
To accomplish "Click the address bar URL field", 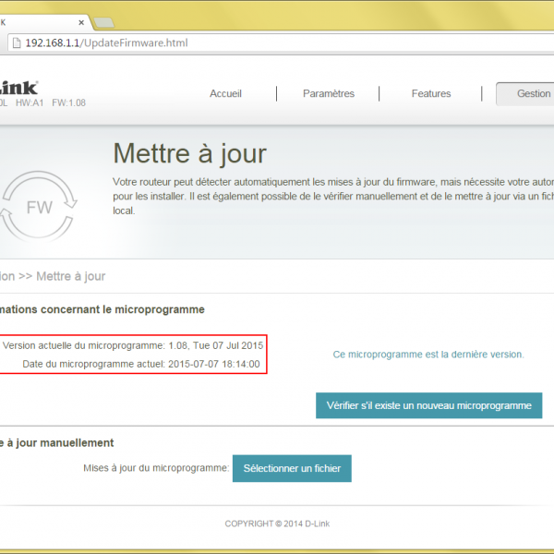I will pos(277,43).
